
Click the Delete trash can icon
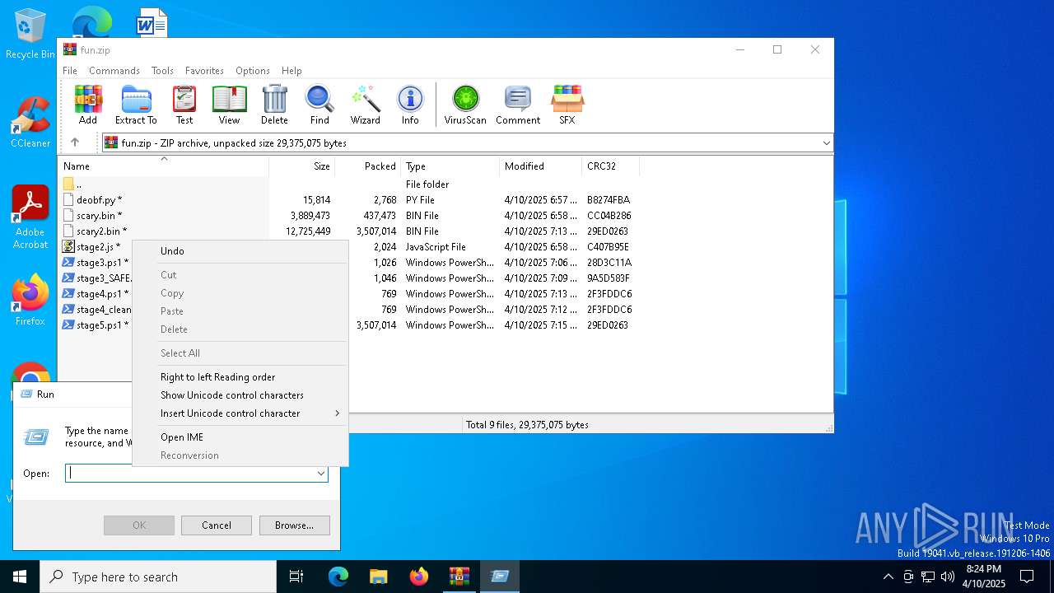[x=274, y=105]
